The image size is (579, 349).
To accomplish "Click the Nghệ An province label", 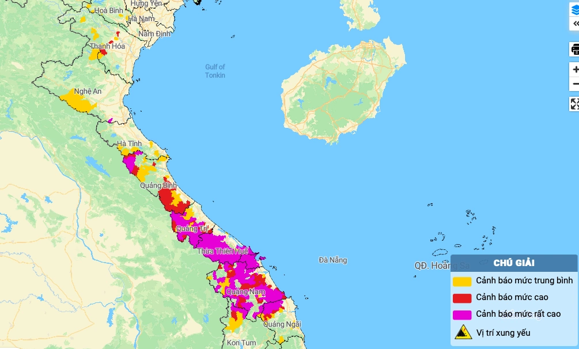I will 88,92.
